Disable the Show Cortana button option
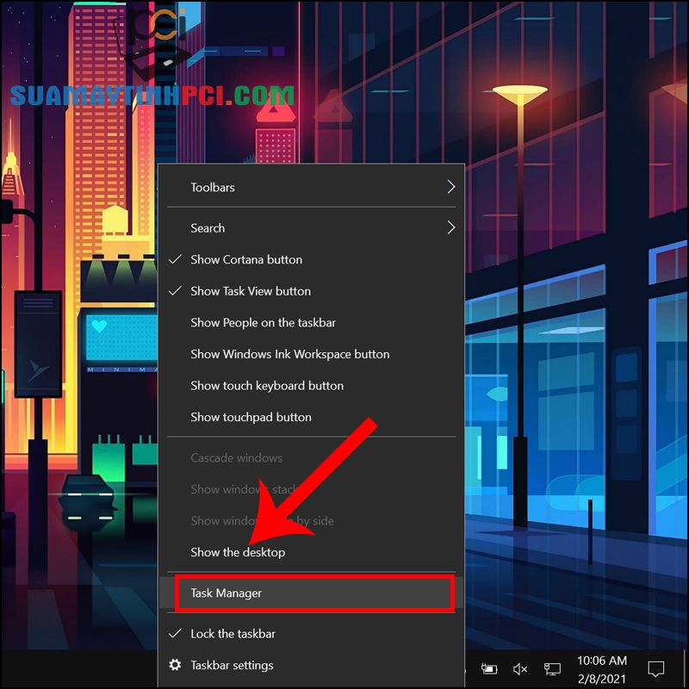 247,259
